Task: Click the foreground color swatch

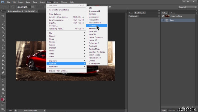Action: coord(2,99)
